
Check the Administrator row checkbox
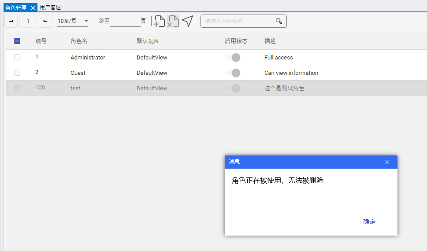click(x=17, y=57)
